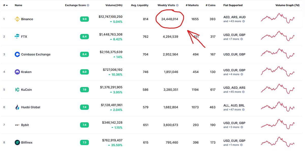Click the Kraken logo icon

[x=17, y=72]
